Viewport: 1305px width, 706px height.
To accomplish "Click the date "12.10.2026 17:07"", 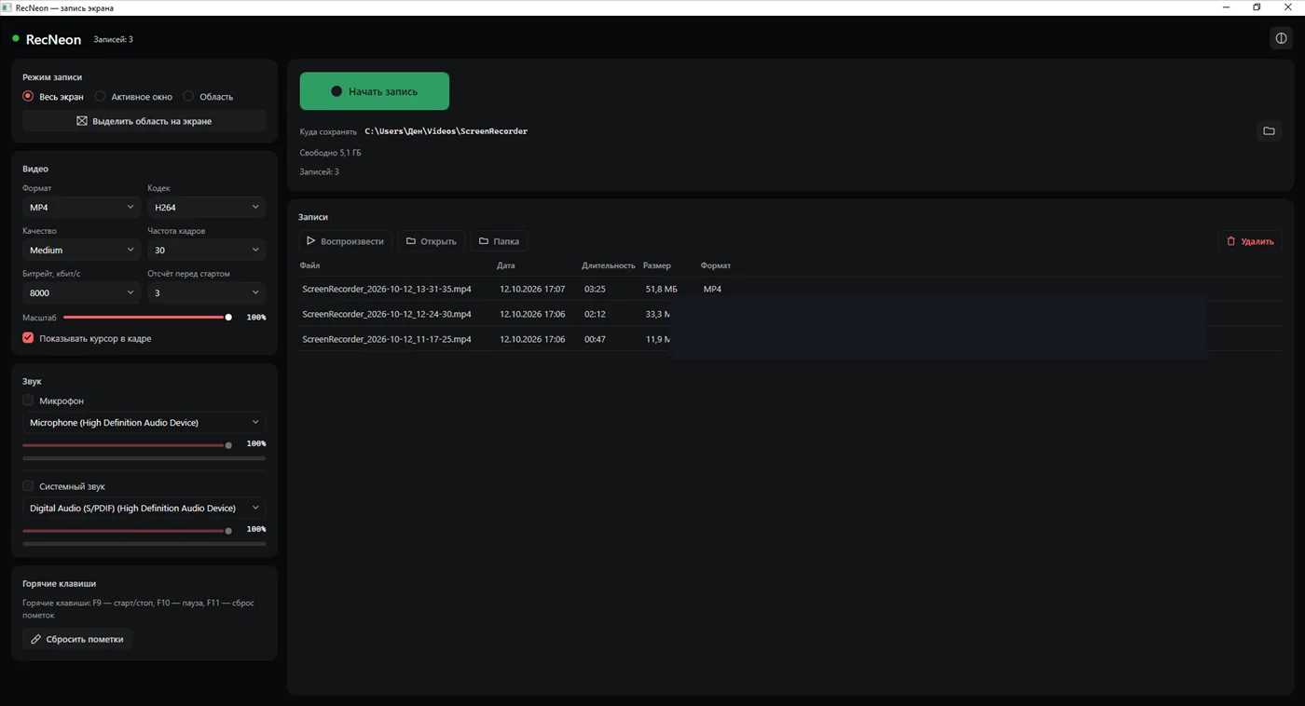I will (532, 289).
